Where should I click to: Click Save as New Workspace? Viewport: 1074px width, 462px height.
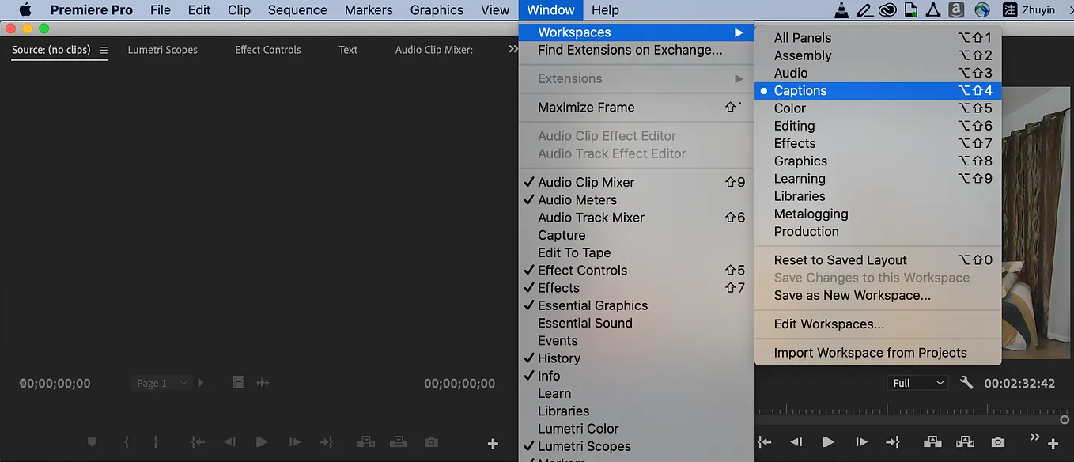coord(878,295)
